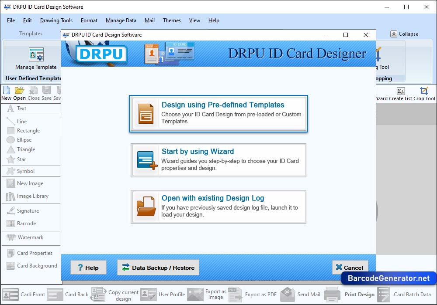Click the dialog Help button
The image size is (437, 305).
88,268
